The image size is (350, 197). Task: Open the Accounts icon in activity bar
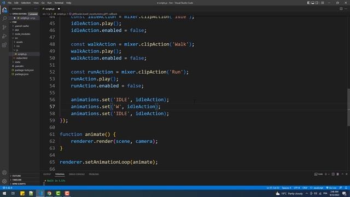pos(4,172)
